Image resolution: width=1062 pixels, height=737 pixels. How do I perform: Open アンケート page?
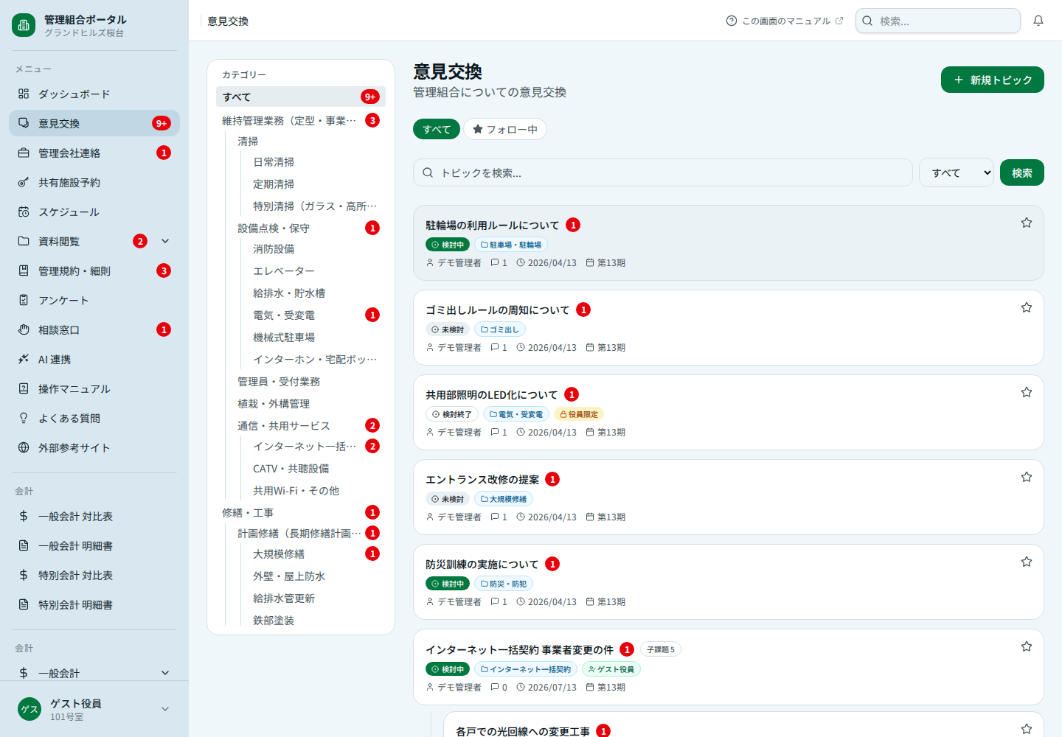[94, 300]
